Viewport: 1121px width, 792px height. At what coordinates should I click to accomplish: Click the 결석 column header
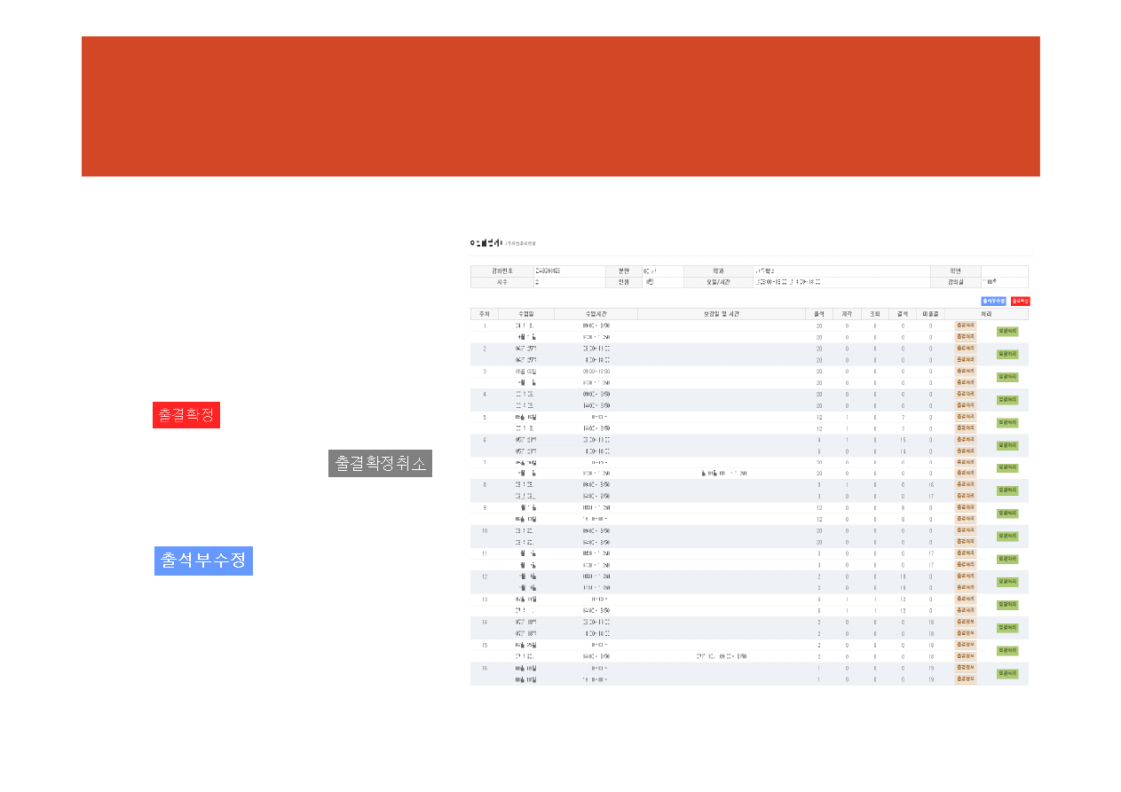pos(903,314)
